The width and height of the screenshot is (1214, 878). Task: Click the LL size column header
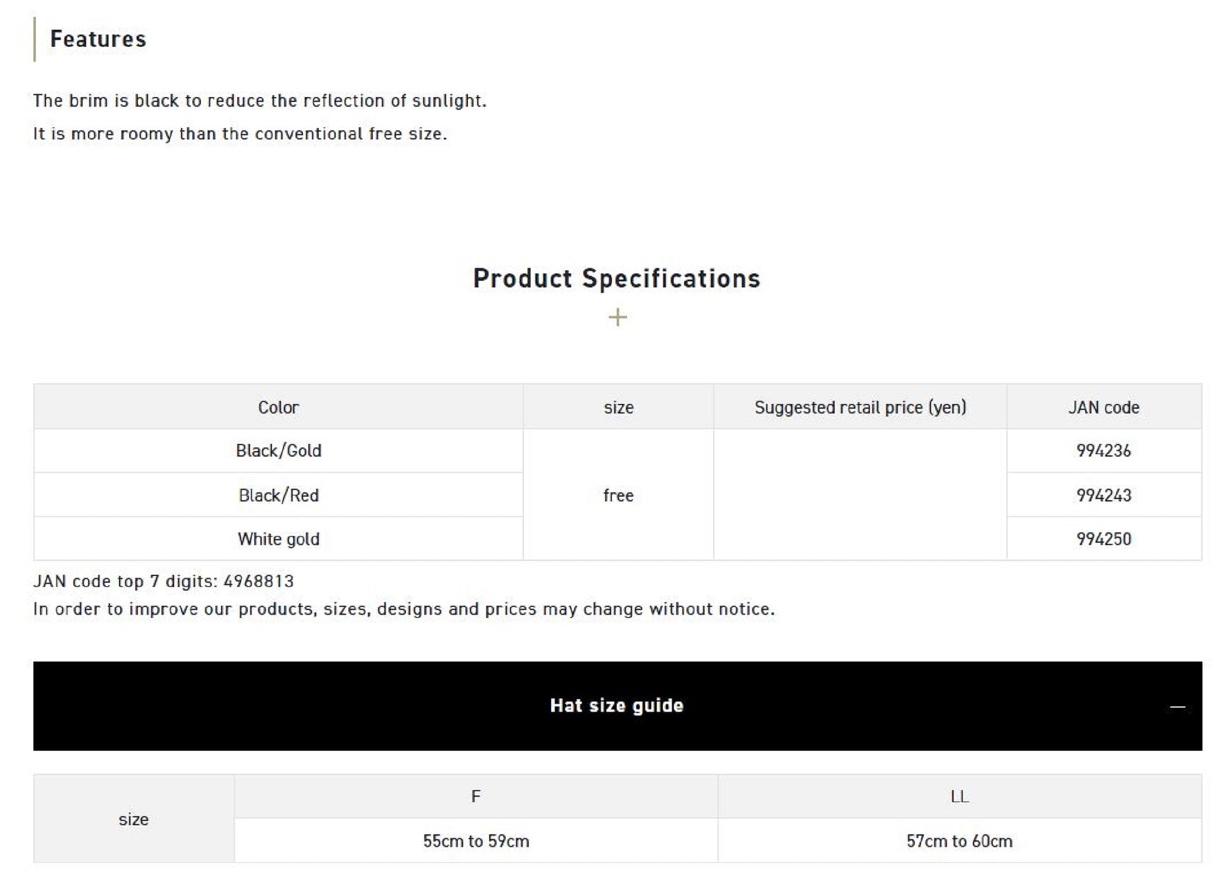960,796
